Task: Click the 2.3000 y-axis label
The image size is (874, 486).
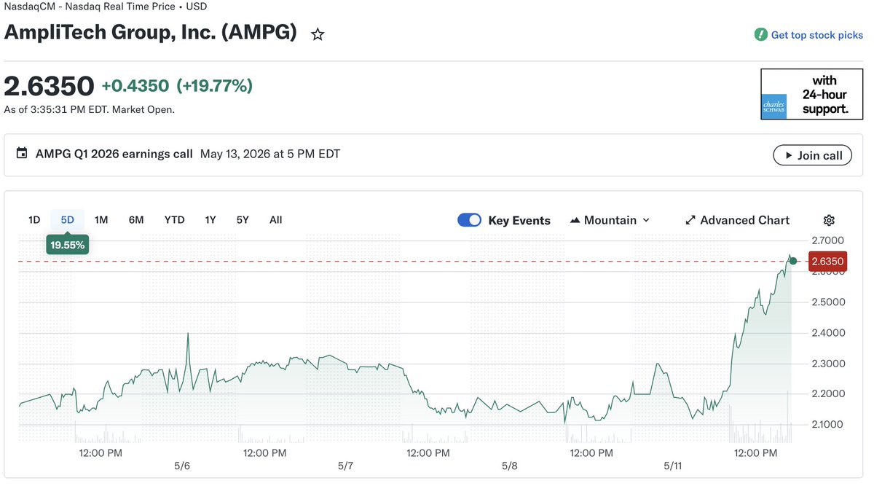Action: click(828, 363)
